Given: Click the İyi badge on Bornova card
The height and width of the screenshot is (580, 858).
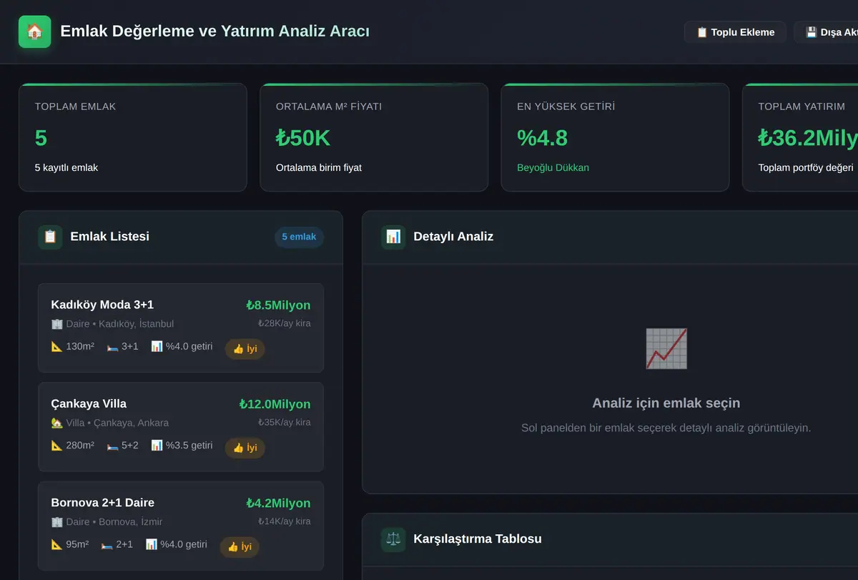Looking at the screenshot, I should (240, 547).
